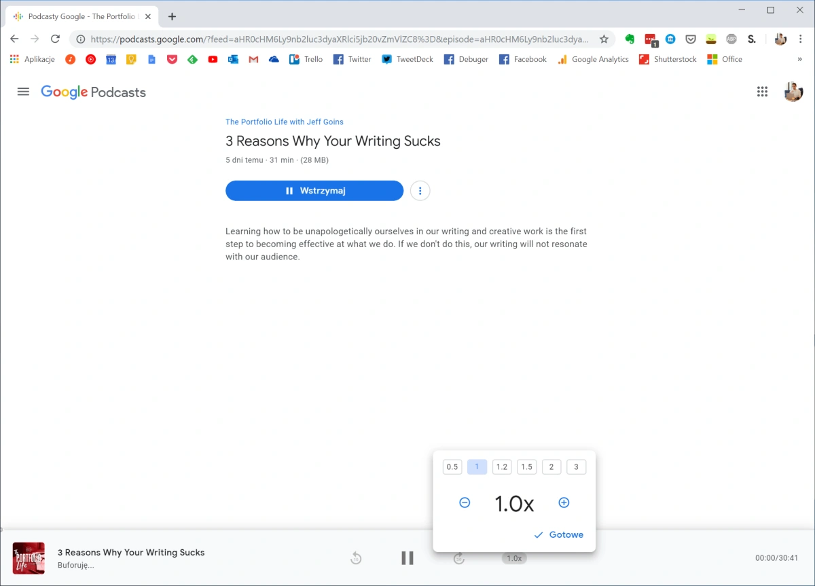Open the podcast cover thumbnail in player bar
This screenshot has width=815, height=586.
[x=29, y=558]
